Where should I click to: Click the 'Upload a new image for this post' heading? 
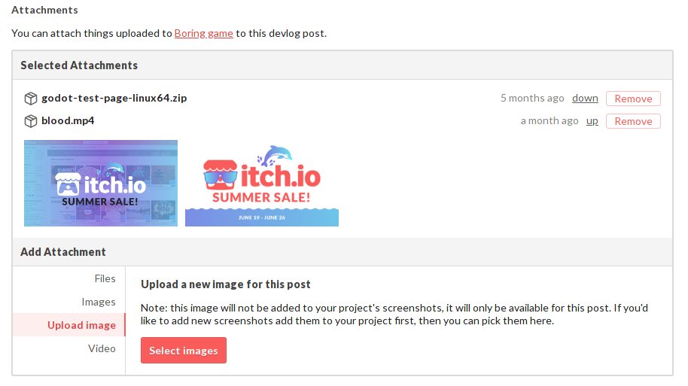point(226,284)
